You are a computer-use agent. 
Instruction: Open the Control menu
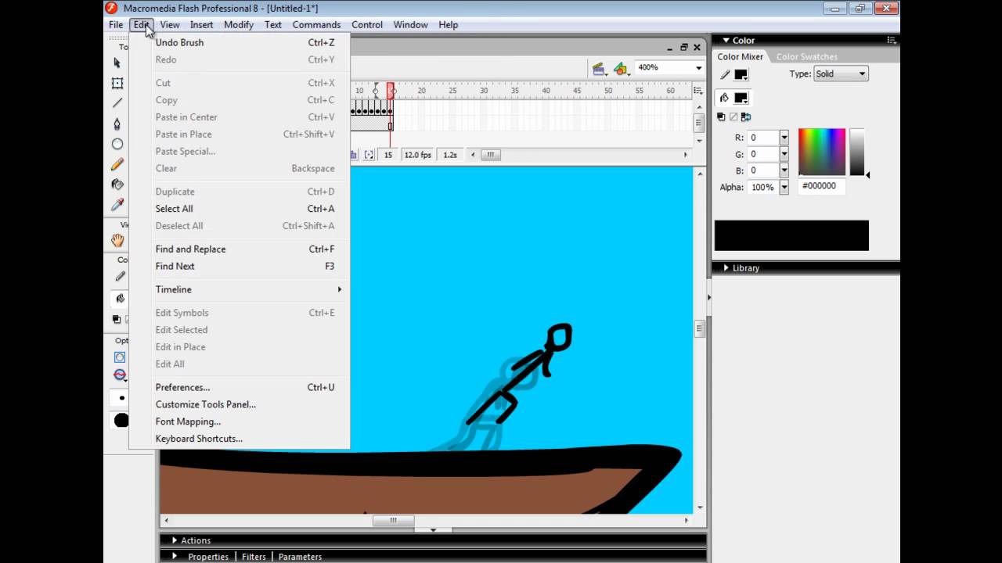(367, 25)
